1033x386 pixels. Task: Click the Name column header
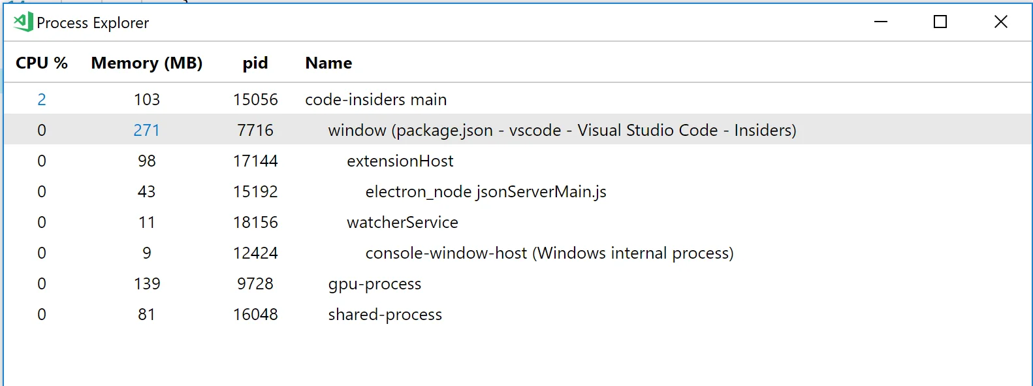click(328, 63)
